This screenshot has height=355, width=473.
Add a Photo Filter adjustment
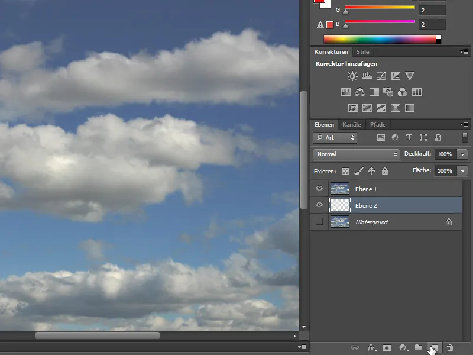click(388, 92)
